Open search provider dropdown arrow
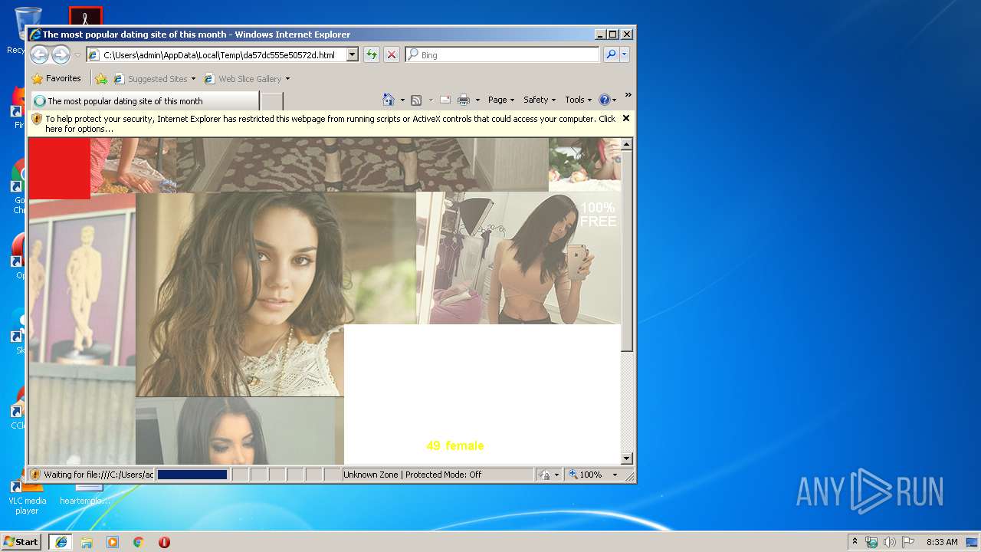The height and width of the screenshot is (552, 981). 625,54
